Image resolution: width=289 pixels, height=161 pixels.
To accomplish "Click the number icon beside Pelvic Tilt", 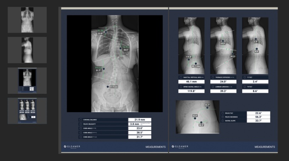I will [223, 113].
